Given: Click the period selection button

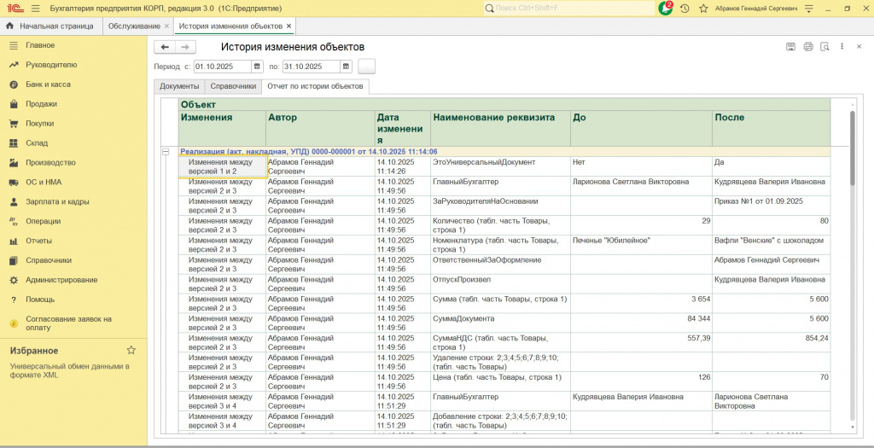Looking at the screenshot, I should pyautogui.click(x=366, y=67).
